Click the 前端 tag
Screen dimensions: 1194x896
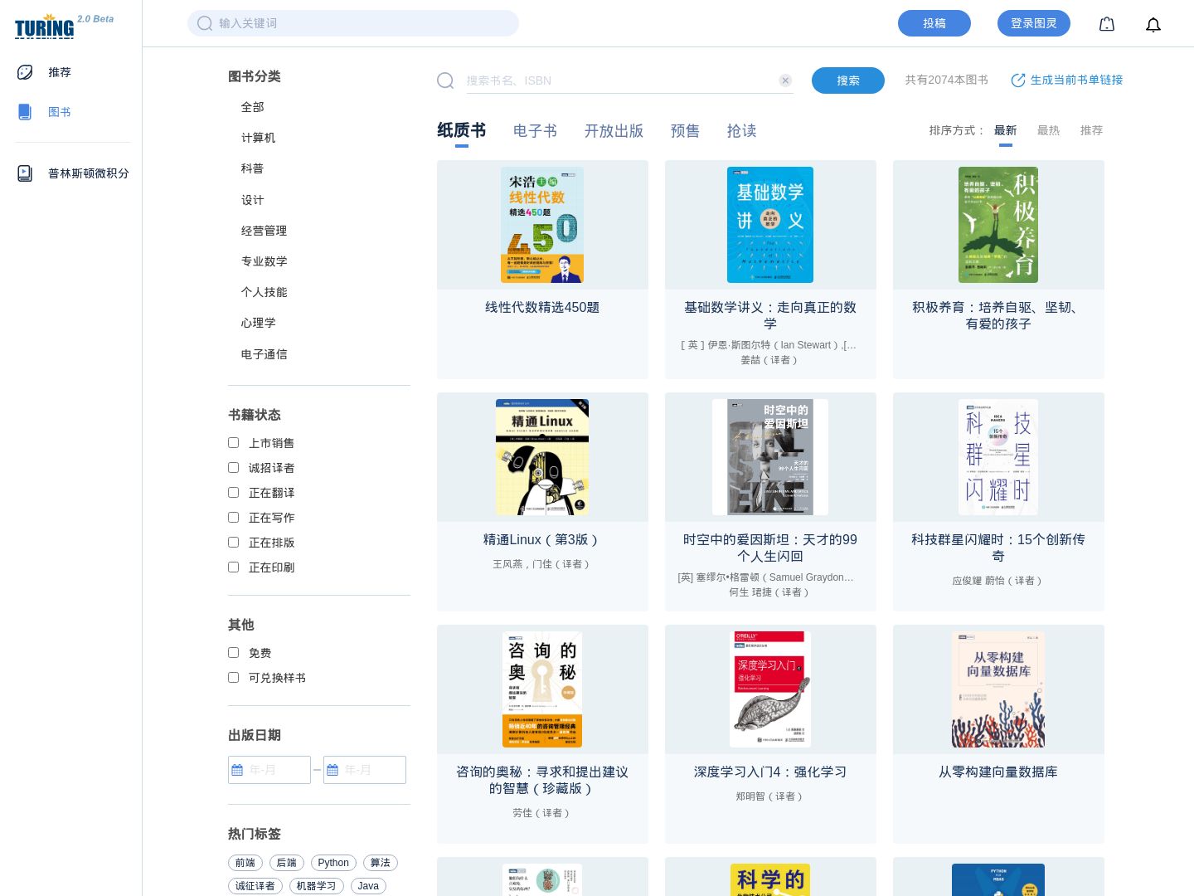(245, 863)
